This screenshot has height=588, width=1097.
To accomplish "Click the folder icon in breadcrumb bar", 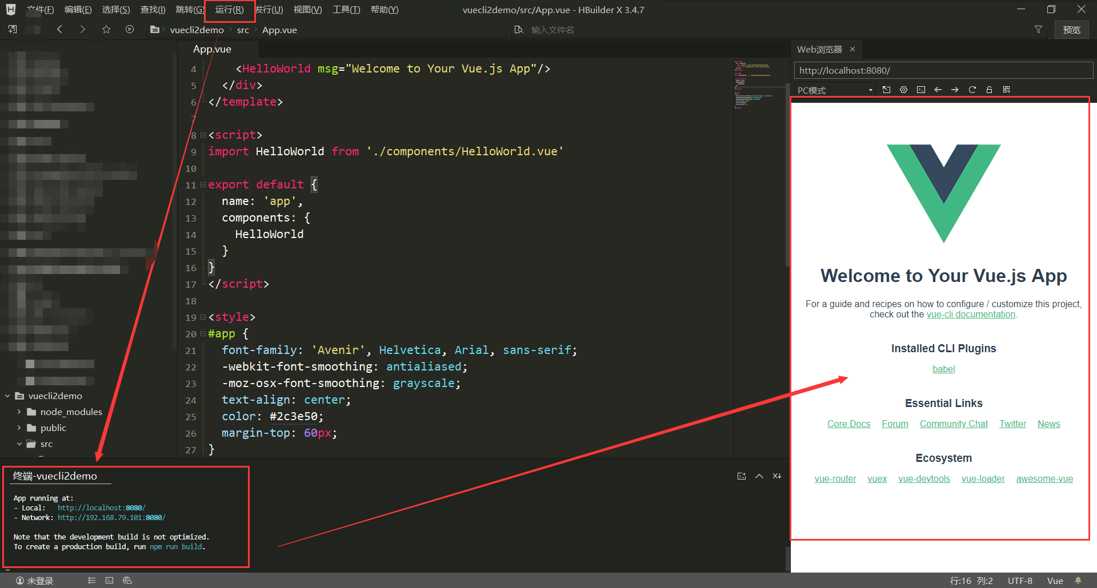I will point(155,30).
